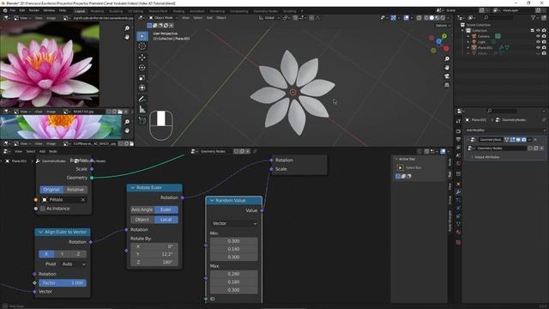
Task: Open the Options dropdown in viewport
Action: pyautogui.click(x=443, y=26)
